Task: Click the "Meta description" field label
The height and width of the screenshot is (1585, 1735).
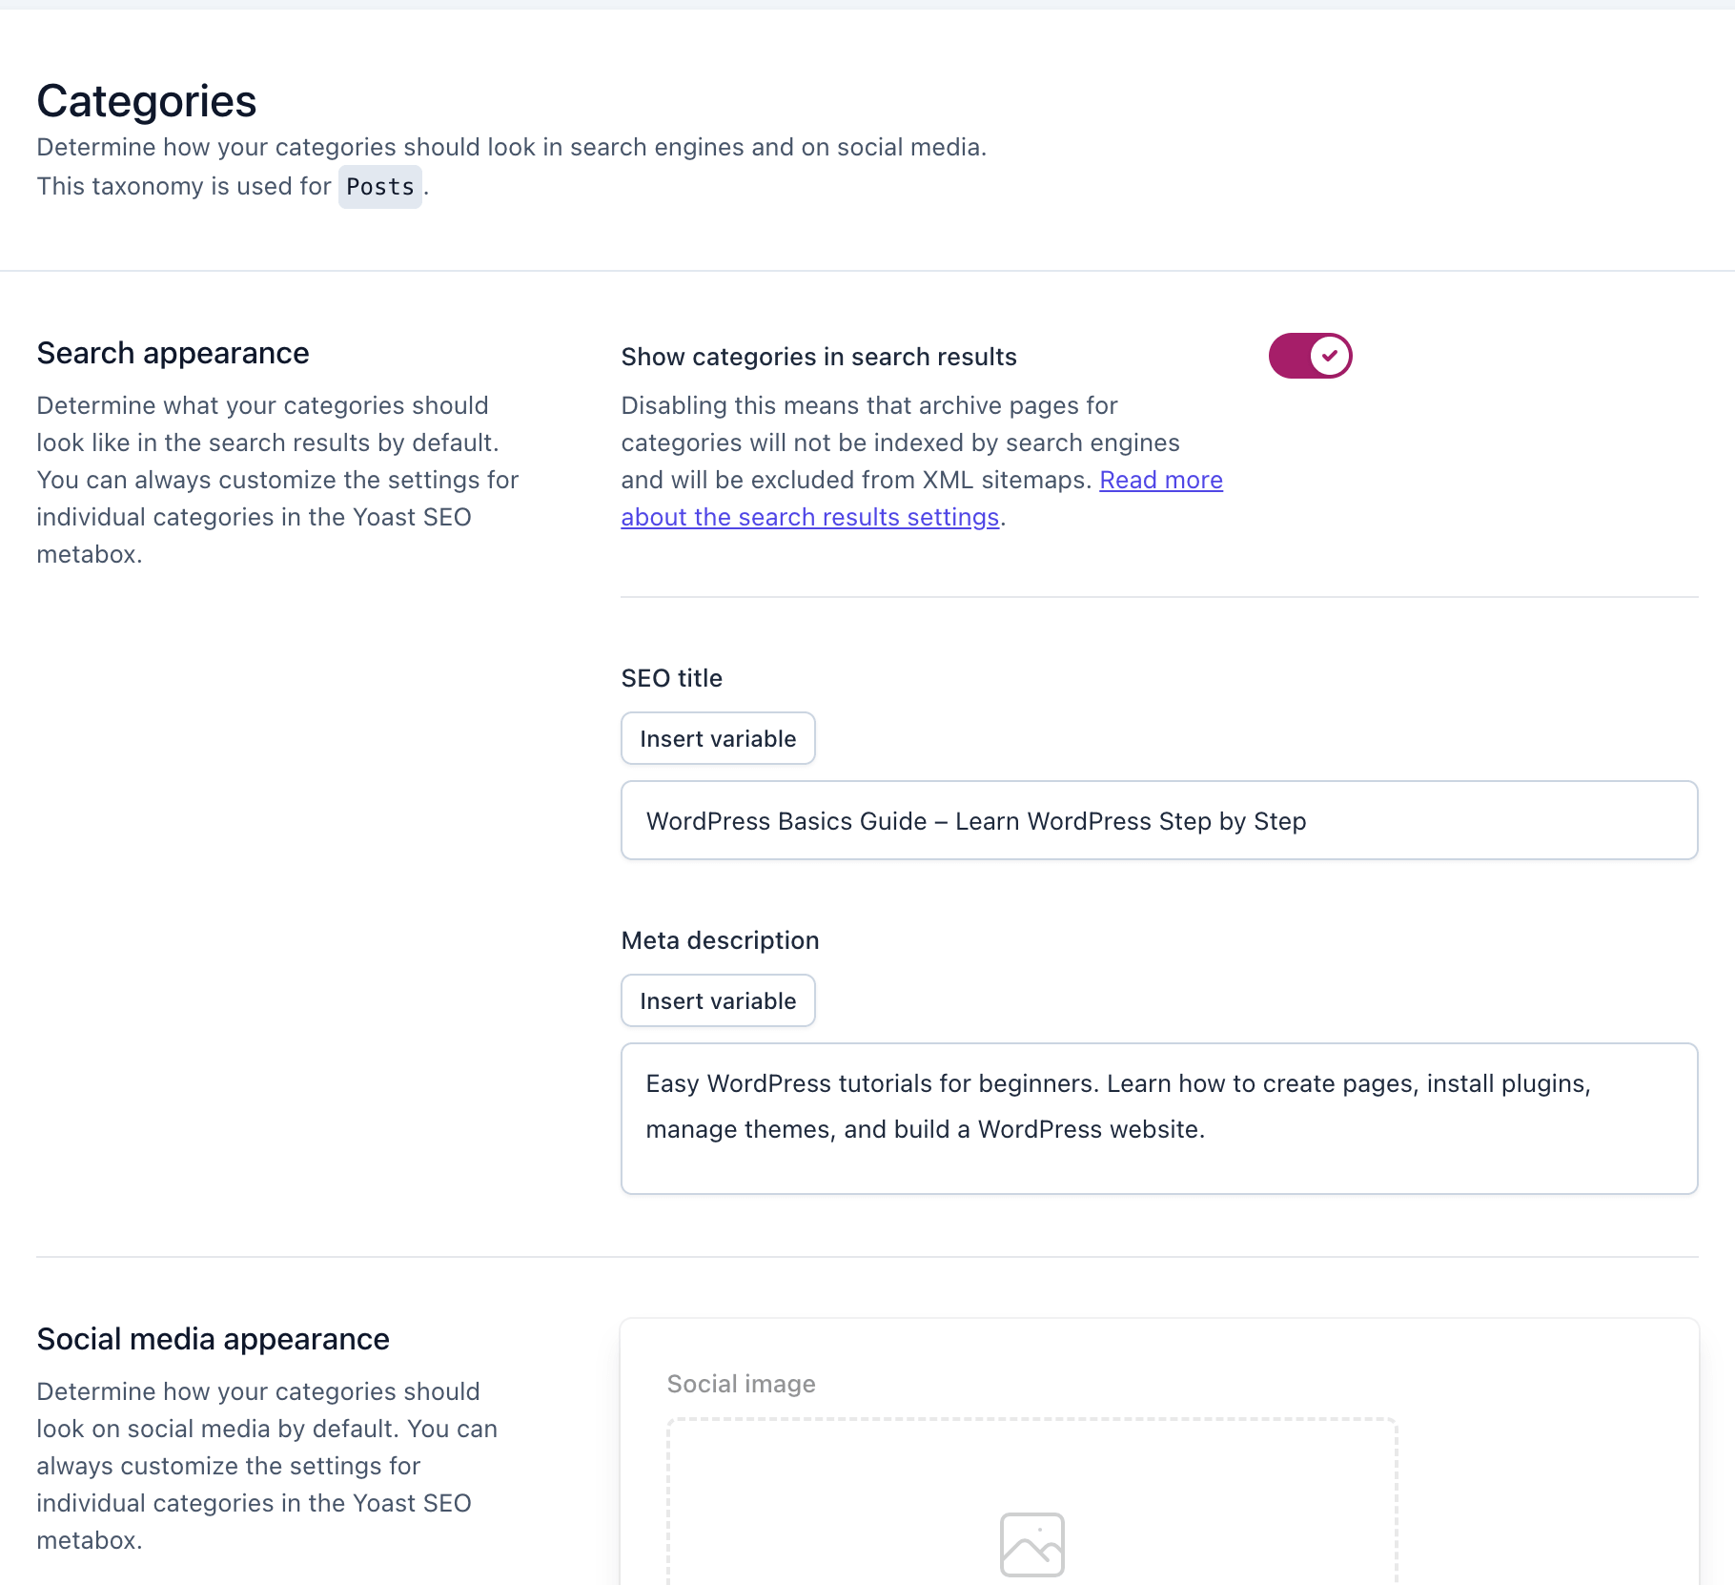Action: coord(720,939)
